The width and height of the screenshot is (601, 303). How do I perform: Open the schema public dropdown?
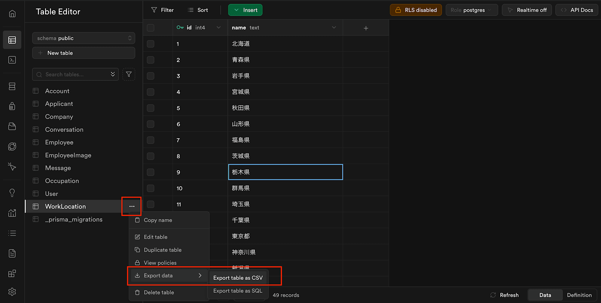point(84,38)
